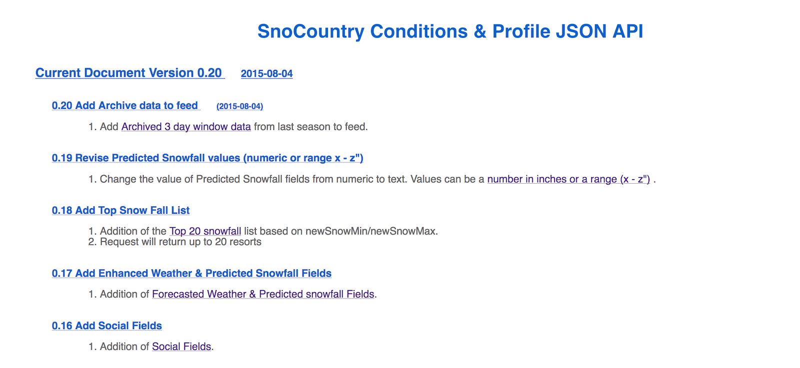
Task: Click the words "Addition of the" before Top 20 snowfall
Action: tap(133, 231)
